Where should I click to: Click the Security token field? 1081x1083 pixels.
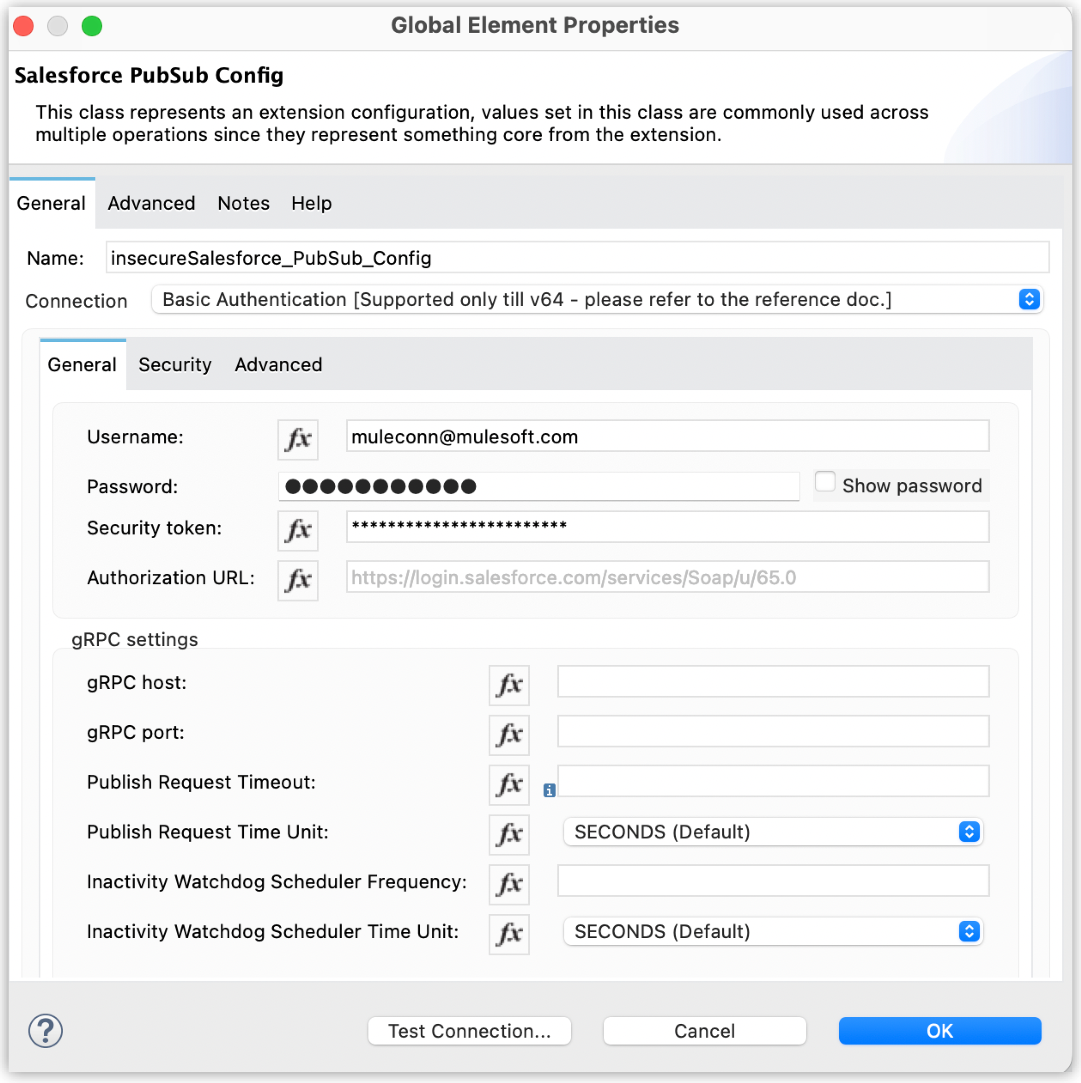coord(668,527)
